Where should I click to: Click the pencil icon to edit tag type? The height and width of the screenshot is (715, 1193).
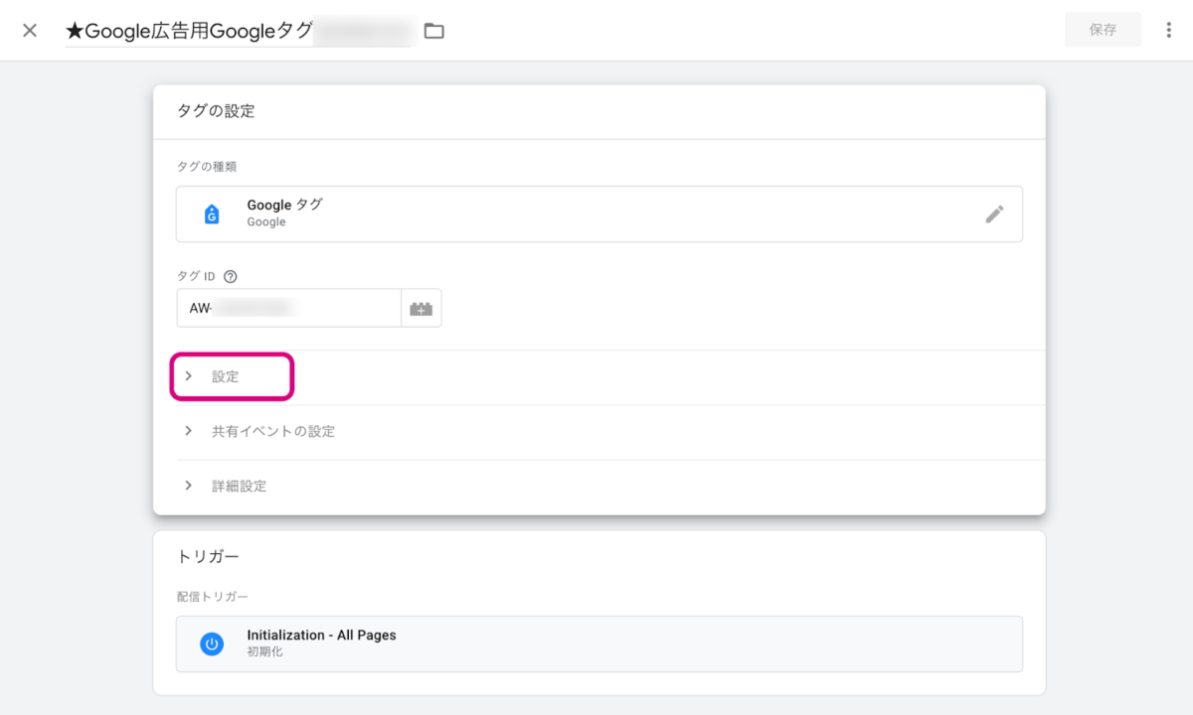click(x=994, y=214)
